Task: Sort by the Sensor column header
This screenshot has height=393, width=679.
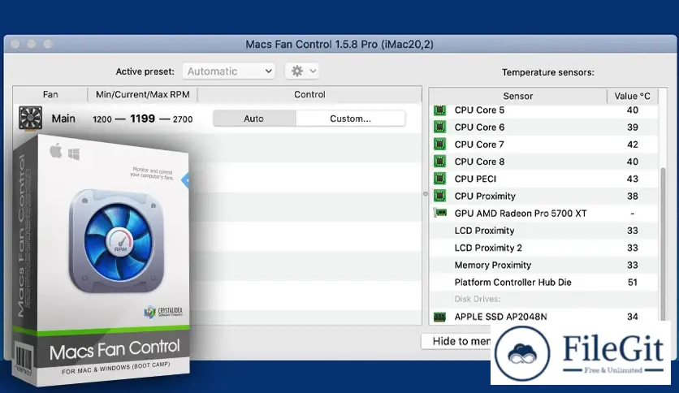Action: coord(518,96)
